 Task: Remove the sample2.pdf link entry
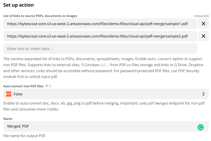coord(203,36)
